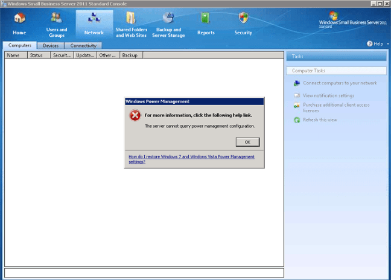Click Connect computers to your network
Viewport: 391px width, 280px height.
340,83
